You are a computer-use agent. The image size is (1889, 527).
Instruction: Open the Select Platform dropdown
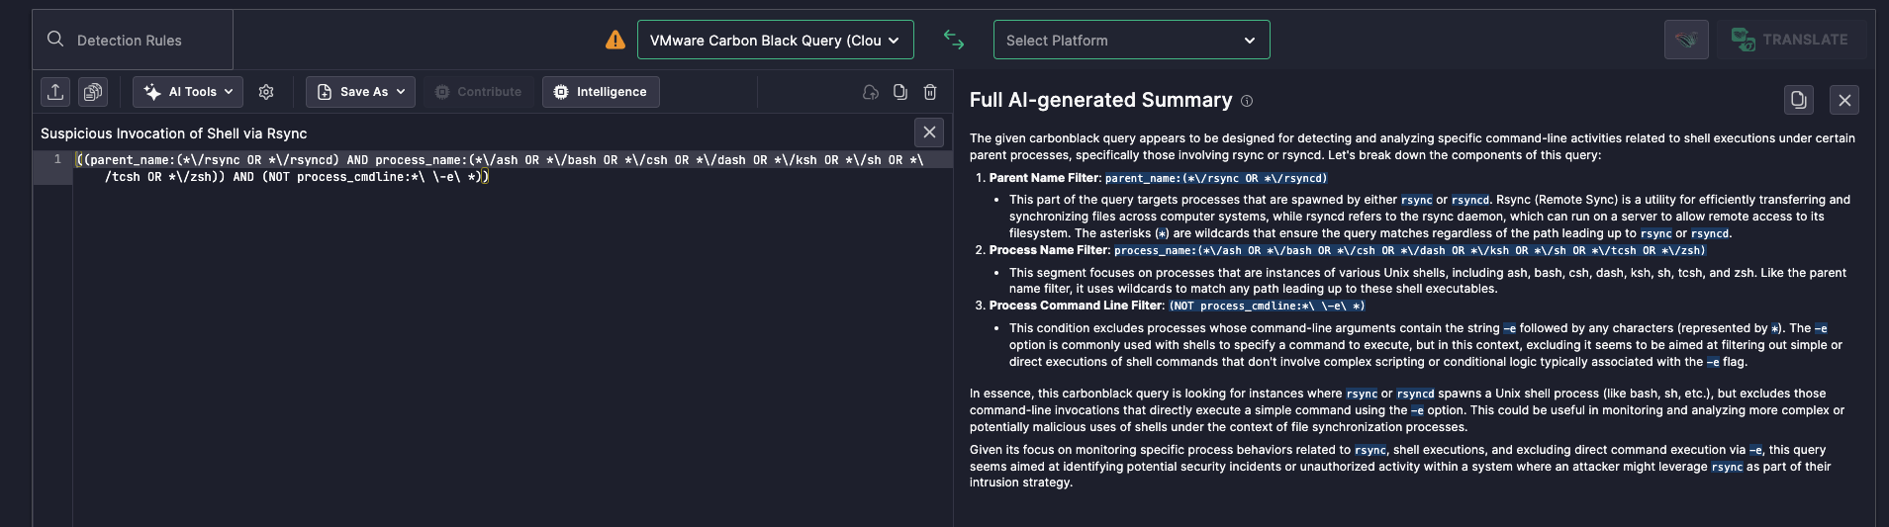coord(1131,40)
